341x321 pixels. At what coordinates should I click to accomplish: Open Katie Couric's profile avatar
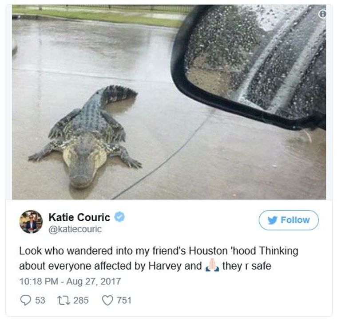31,222
